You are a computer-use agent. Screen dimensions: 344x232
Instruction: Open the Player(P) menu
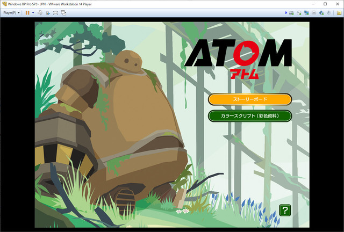click(x=11, y=13)
